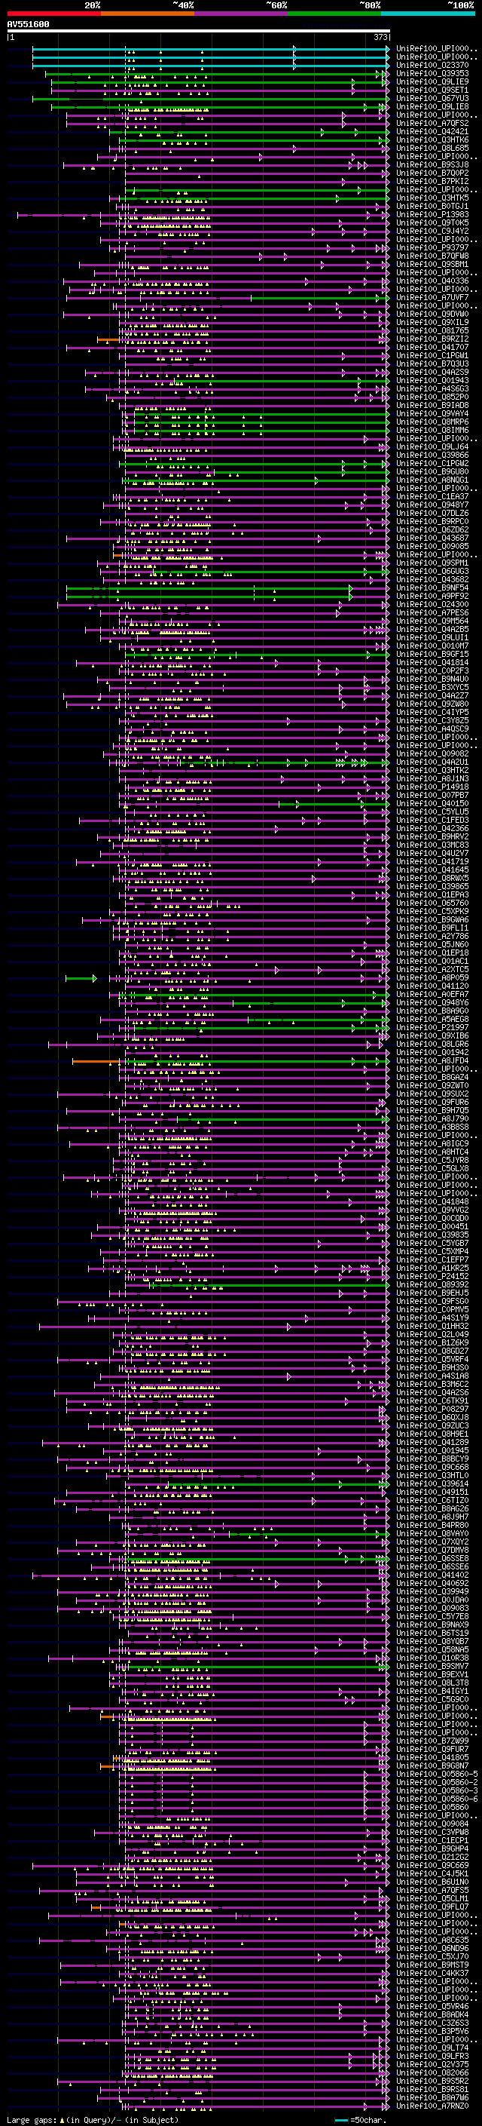Screen dimensions: 482x2126
Task: Click the cyan alignment bar for UniRef100_O23370
Action: point(210,65)
